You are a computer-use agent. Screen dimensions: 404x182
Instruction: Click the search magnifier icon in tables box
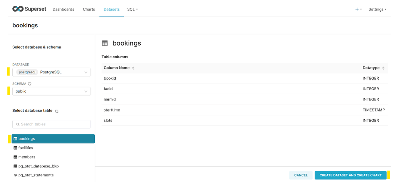(x=18, y=124)
